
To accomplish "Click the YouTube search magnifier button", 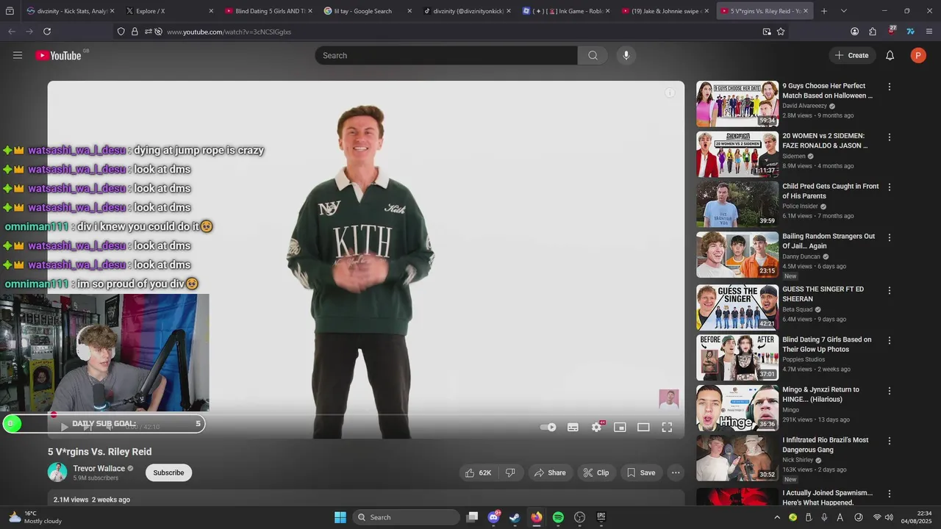I will pos(593,55).
